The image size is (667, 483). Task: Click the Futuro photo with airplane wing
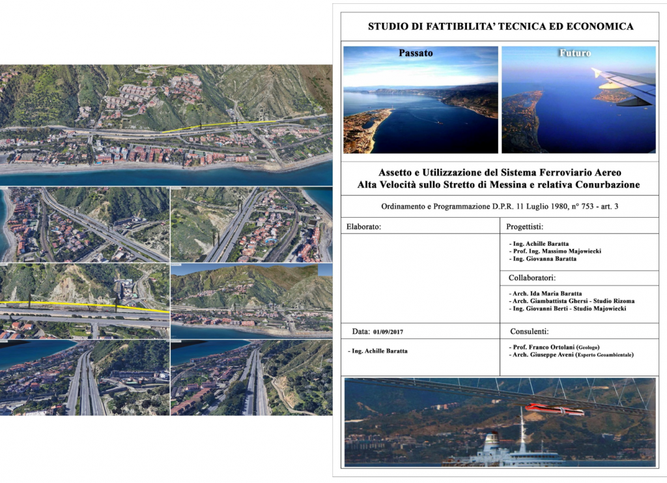pyautogui.click(x=578, y=100)
